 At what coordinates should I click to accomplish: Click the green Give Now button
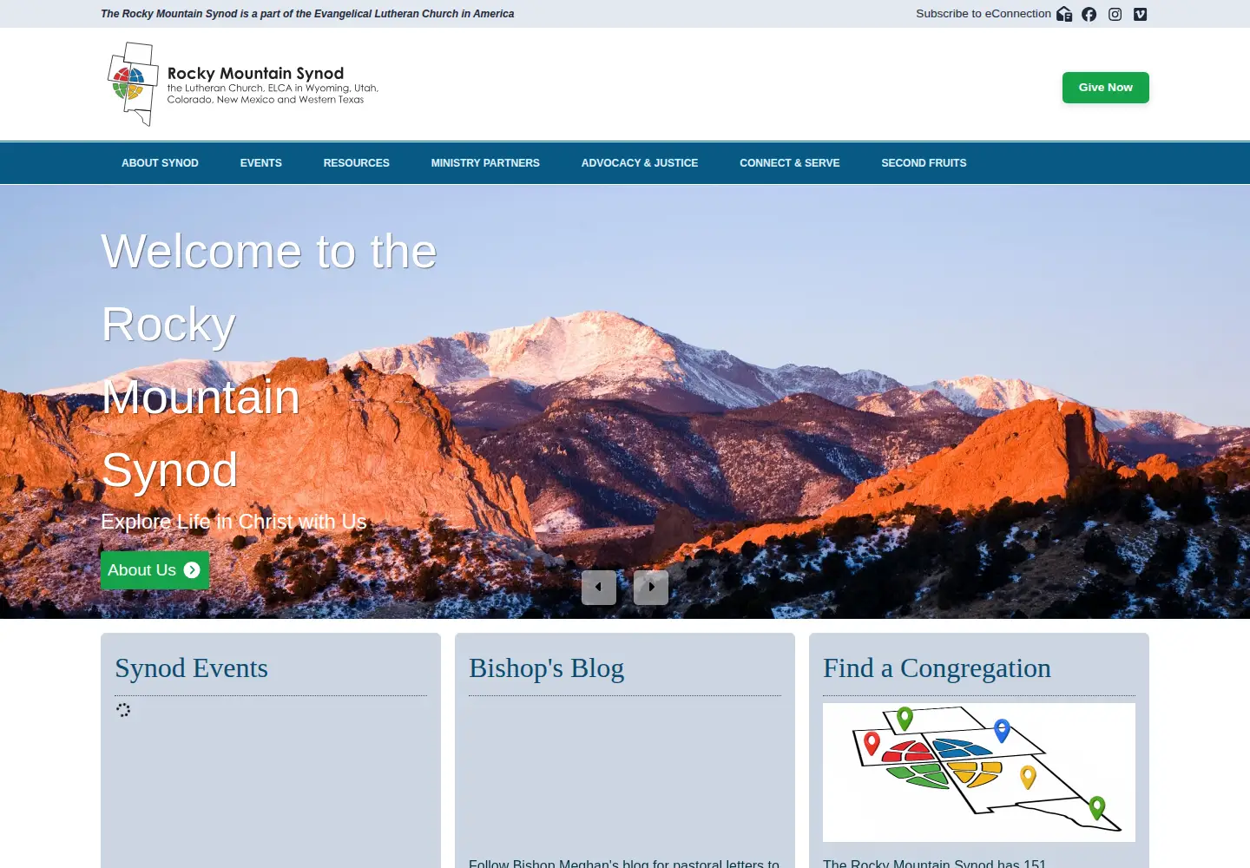click(x=1106, y=88)
